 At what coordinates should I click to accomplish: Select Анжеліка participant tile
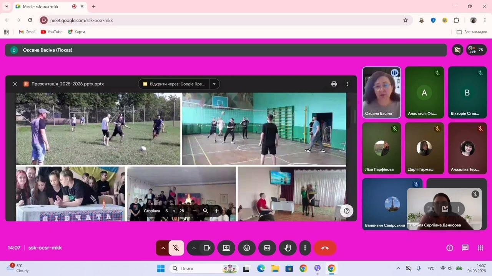pos(467,148)
